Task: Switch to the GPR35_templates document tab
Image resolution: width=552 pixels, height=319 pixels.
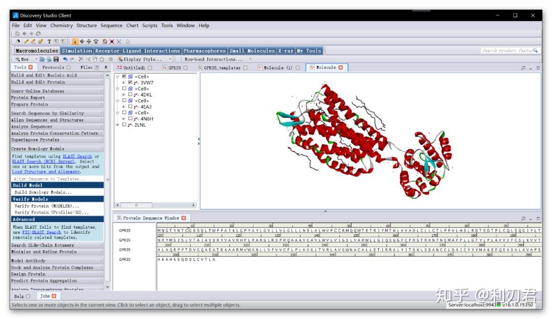Action: (222, 67)
